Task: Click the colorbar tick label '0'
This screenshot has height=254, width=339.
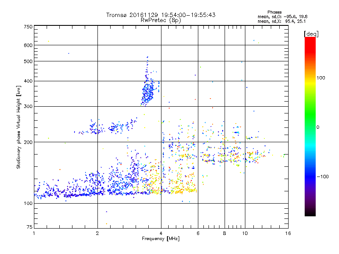Action: click(x=318, y=127)
